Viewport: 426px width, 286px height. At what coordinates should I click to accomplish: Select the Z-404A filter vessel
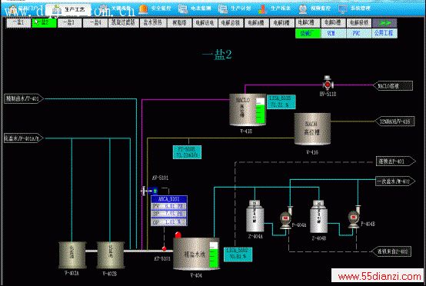[x=255, y=216]
